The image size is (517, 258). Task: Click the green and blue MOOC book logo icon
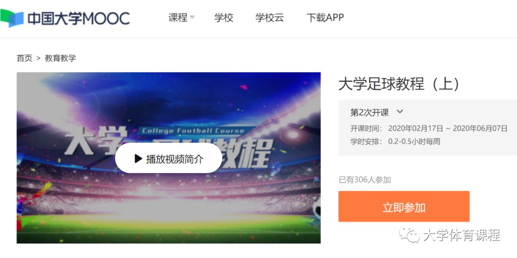pyautogui.click(x=12, y=19)
